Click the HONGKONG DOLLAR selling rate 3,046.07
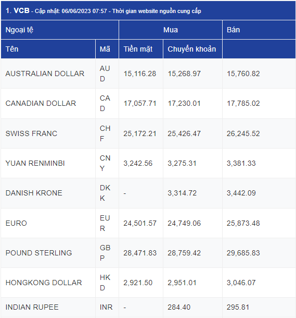 tap(241, 283)
